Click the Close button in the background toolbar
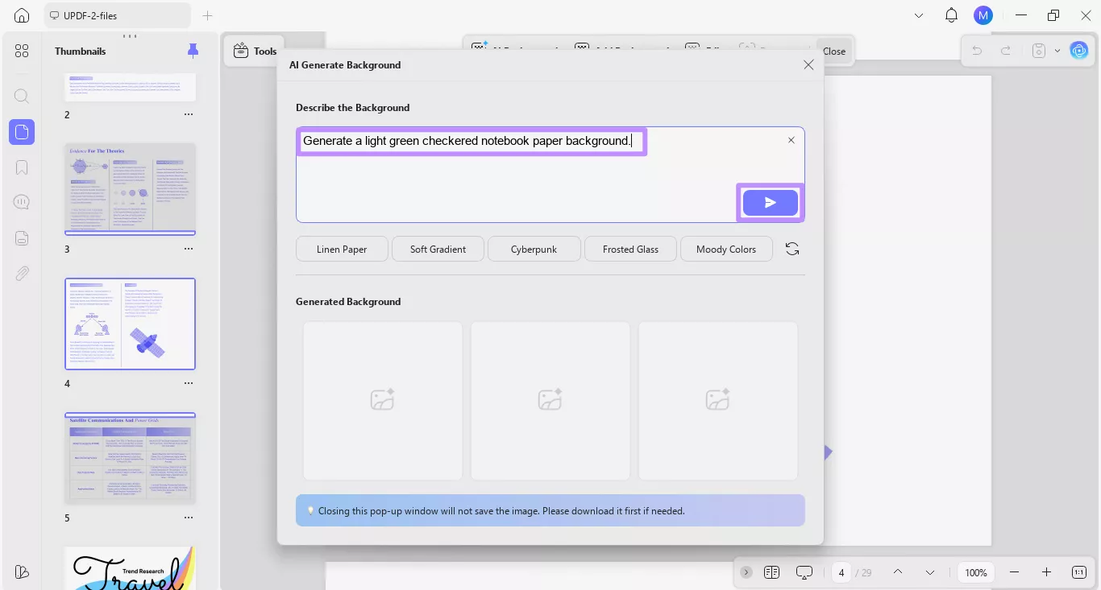This screenshot has height=590, width=1101. (834, 51)
